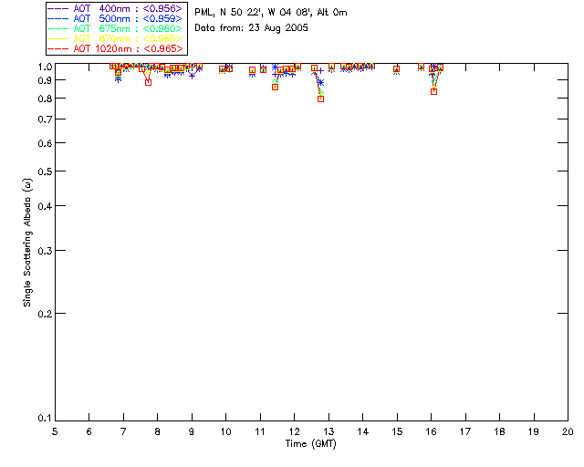
Task: Click the data point at 15 GMT
Action: (x=397, y=69)
